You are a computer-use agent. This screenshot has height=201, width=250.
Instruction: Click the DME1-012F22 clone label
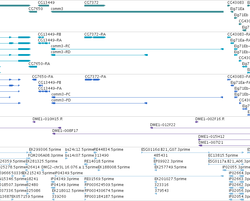pos(163,125)
